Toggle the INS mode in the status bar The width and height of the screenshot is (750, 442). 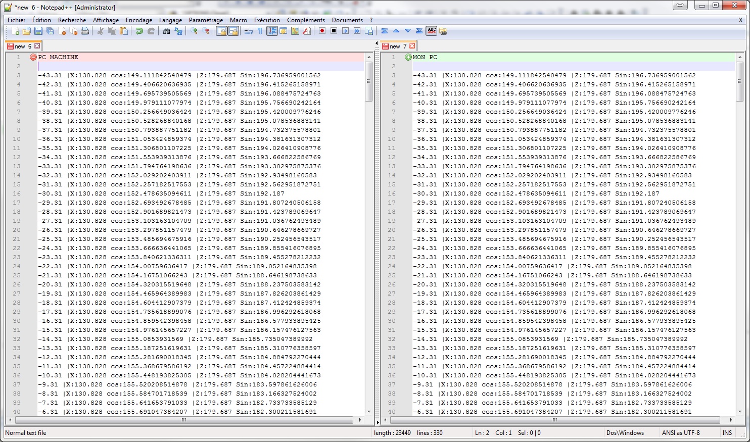pos(727,433)
